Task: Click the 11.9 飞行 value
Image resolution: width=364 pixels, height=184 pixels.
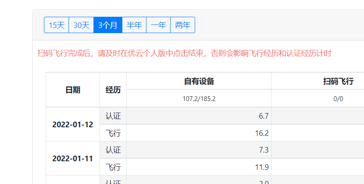Action: point(262,167)
